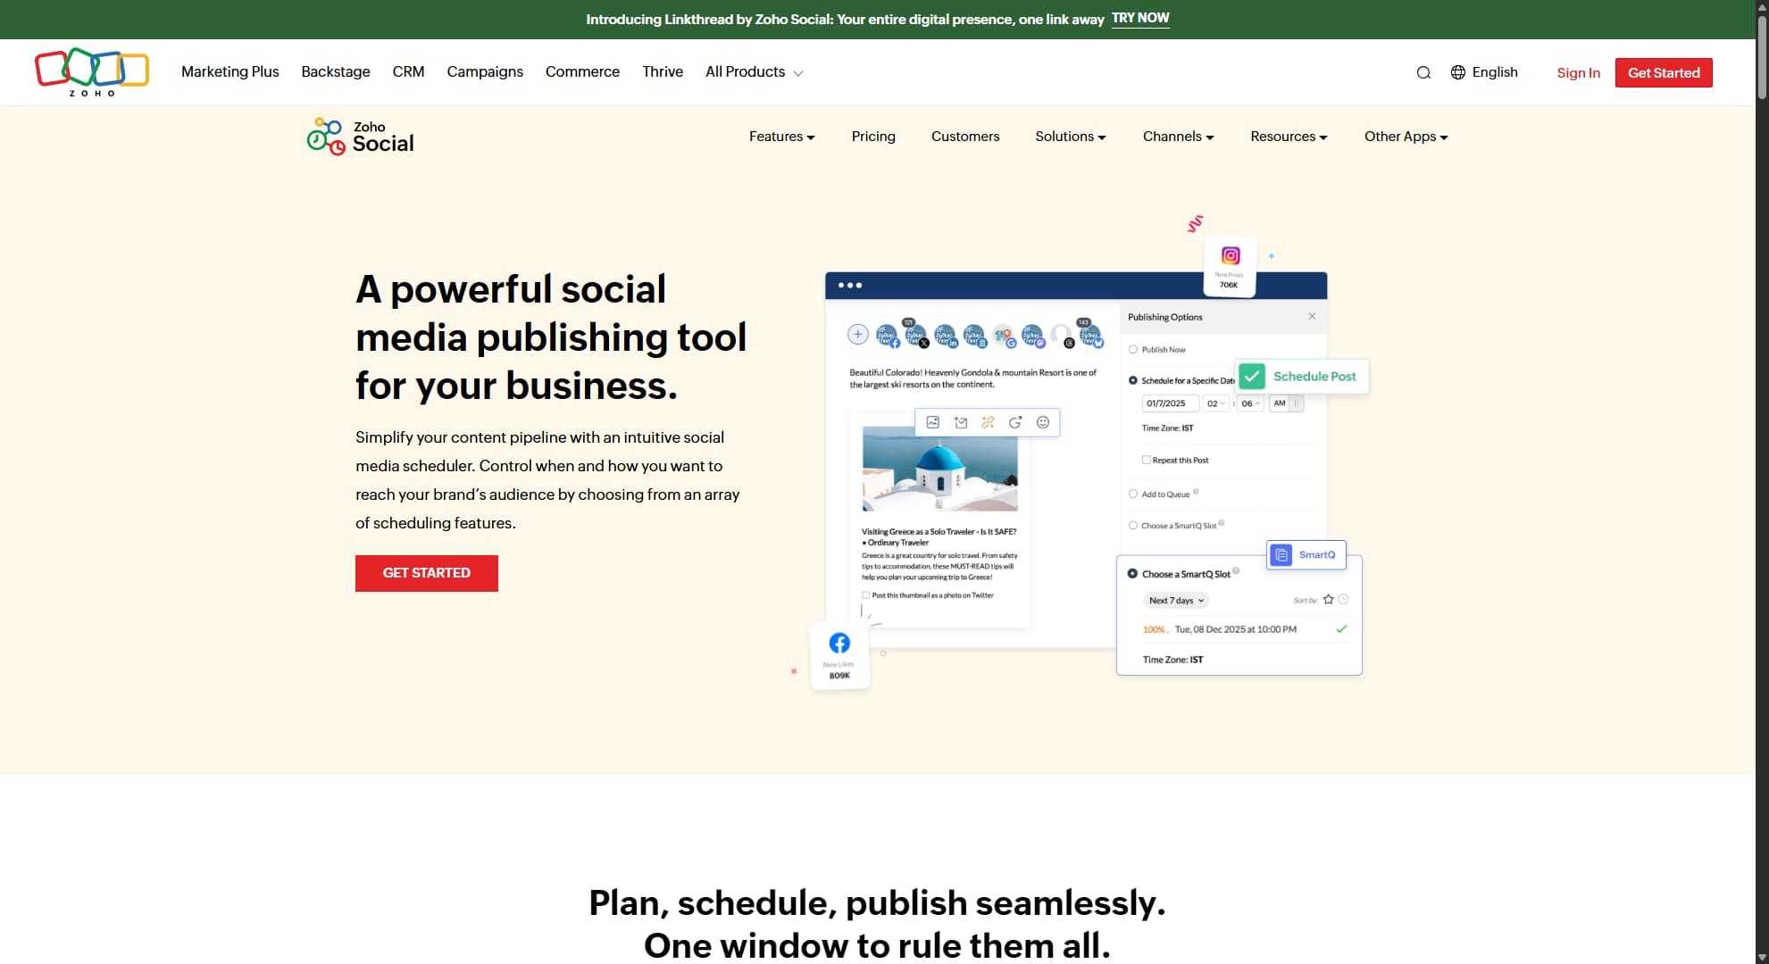Open the CRM item in the top menu

[408, 71]
